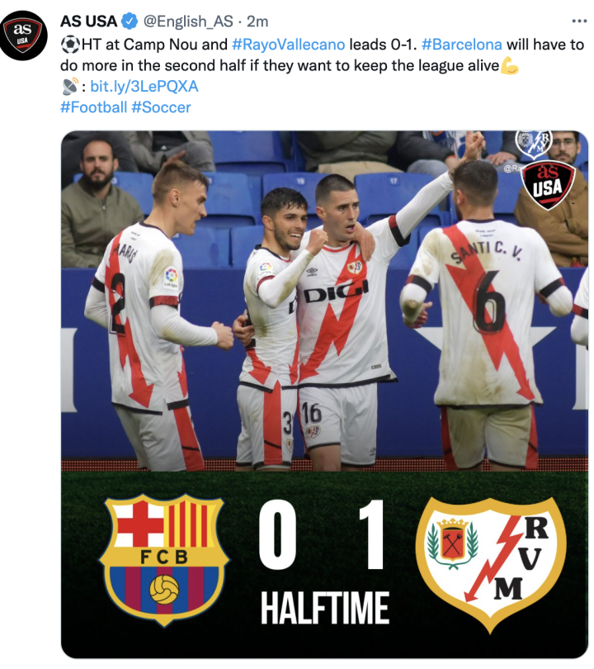Follow the #RayoVallecano hashtag

[289, 45]
